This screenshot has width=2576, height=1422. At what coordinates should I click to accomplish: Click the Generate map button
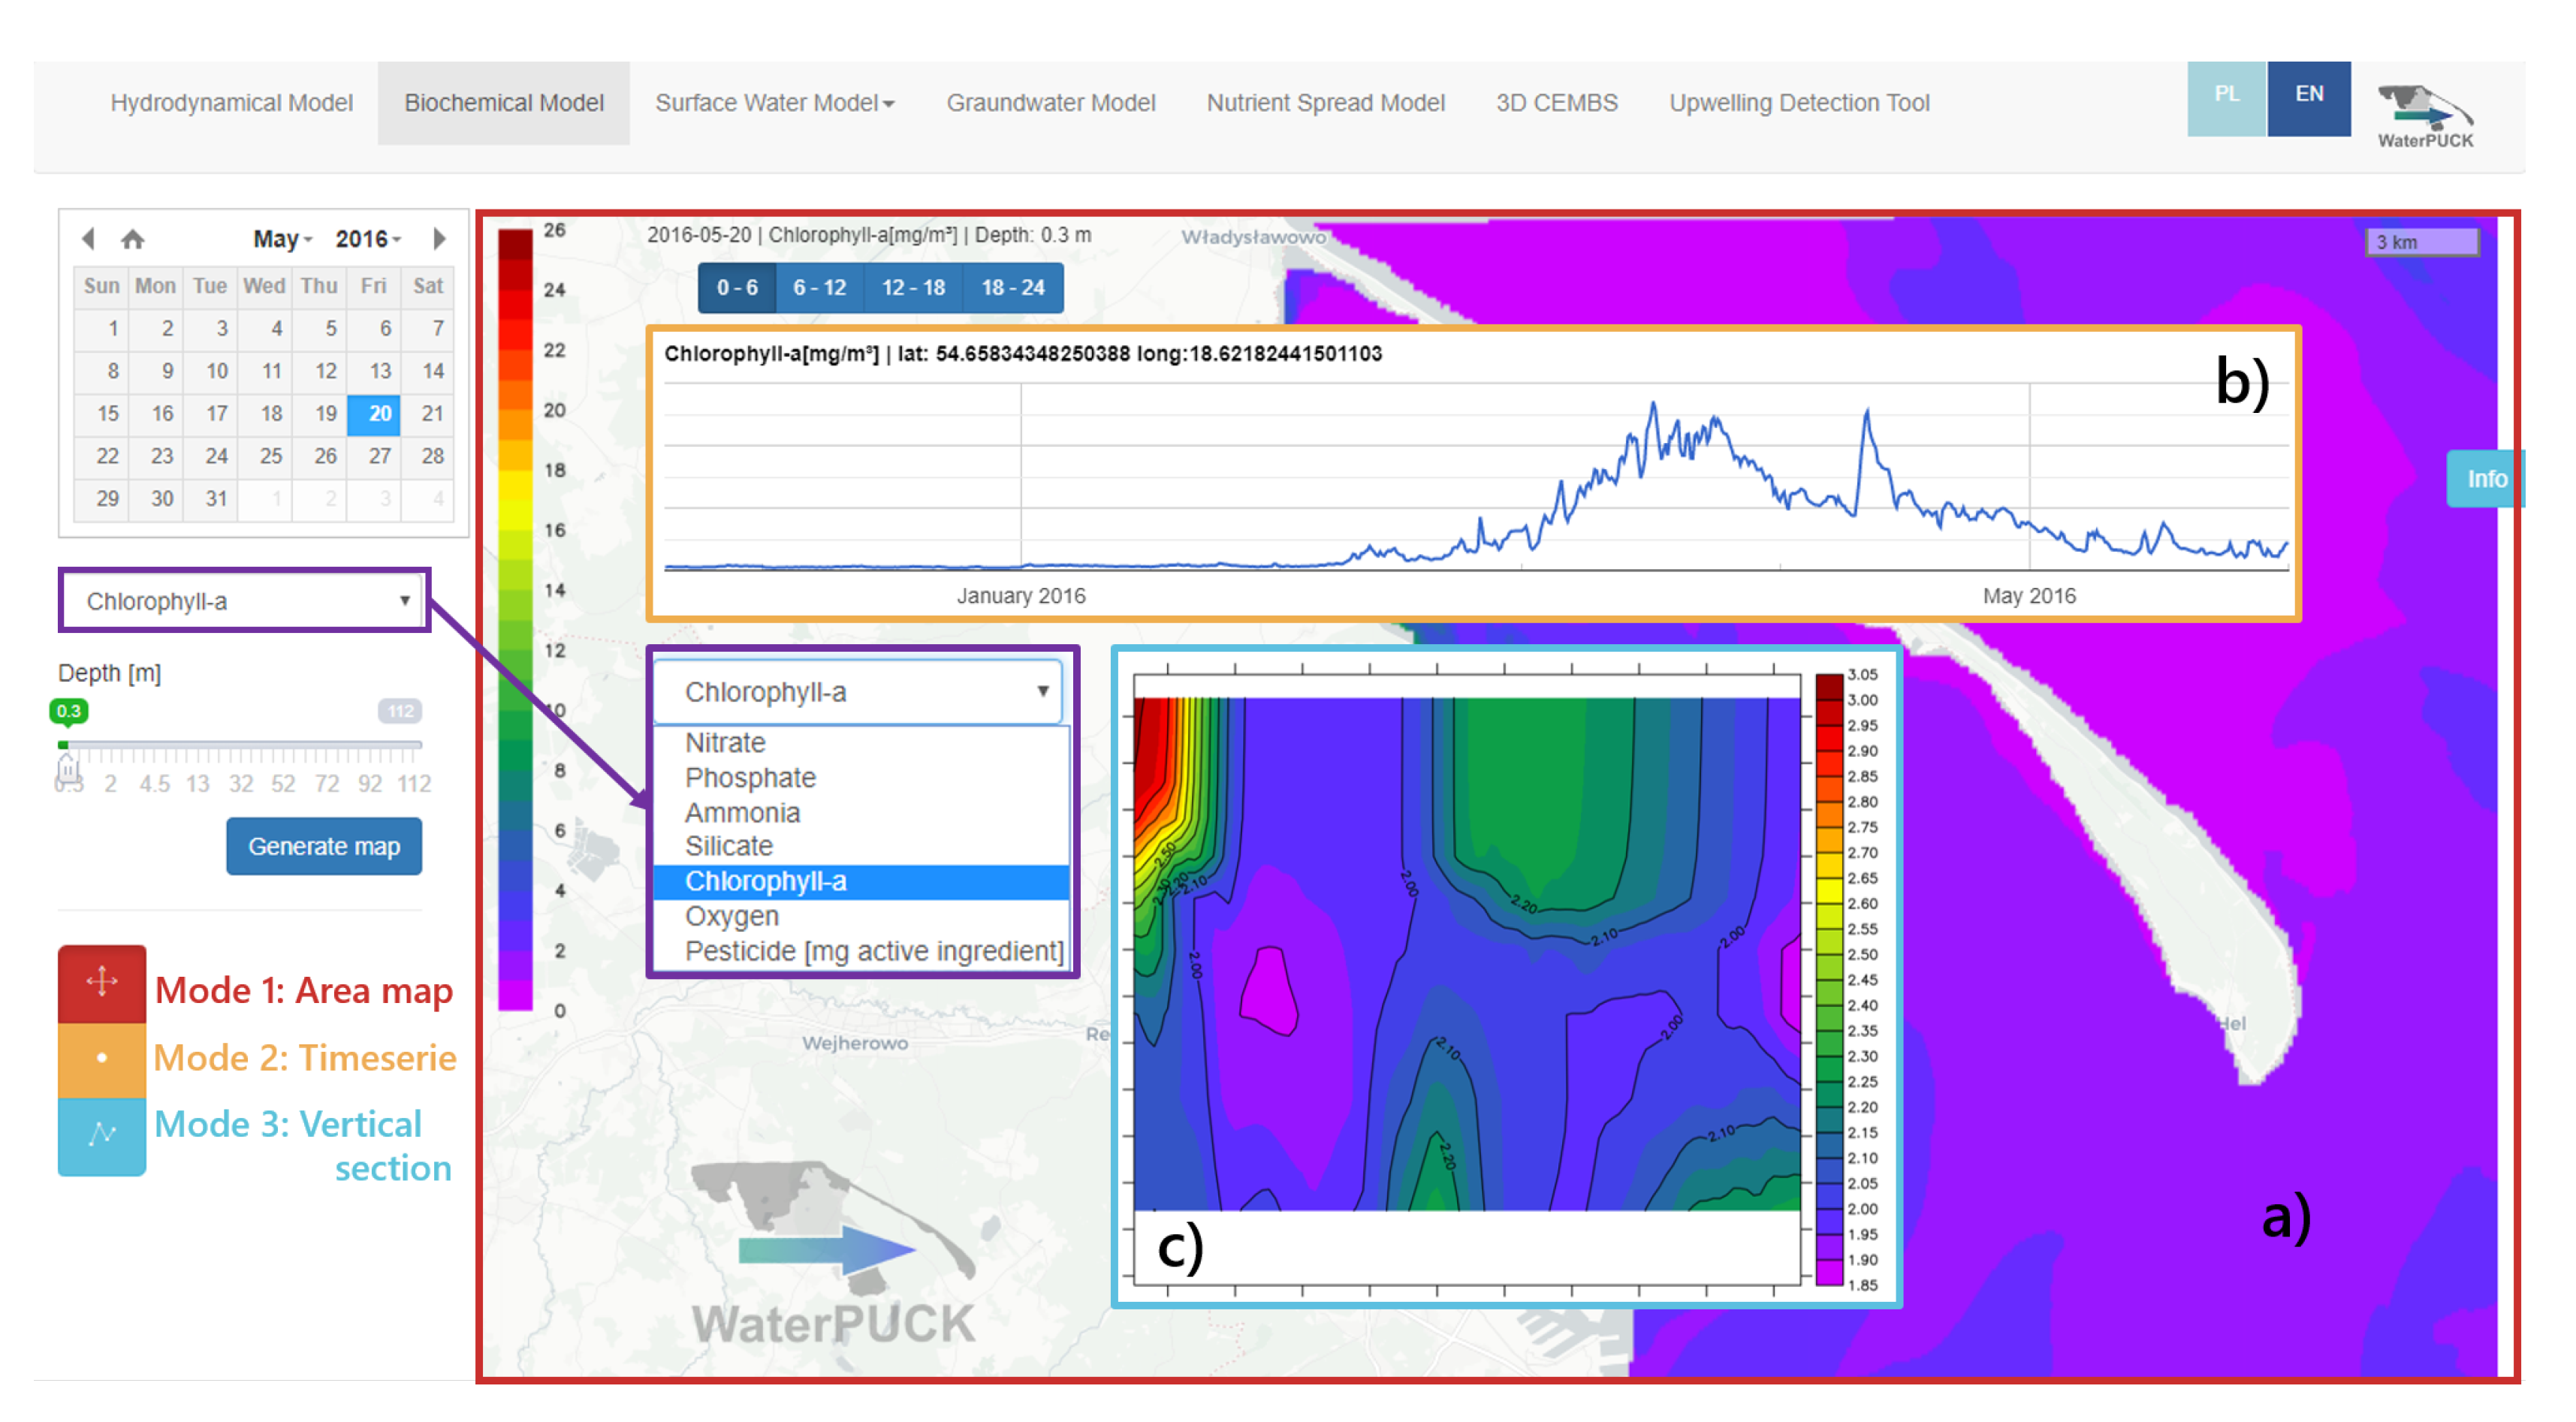click(x=324, y=846)
